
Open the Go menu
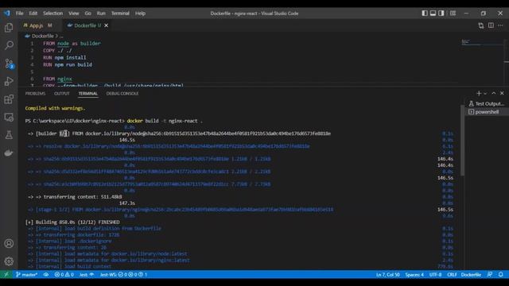88,14
